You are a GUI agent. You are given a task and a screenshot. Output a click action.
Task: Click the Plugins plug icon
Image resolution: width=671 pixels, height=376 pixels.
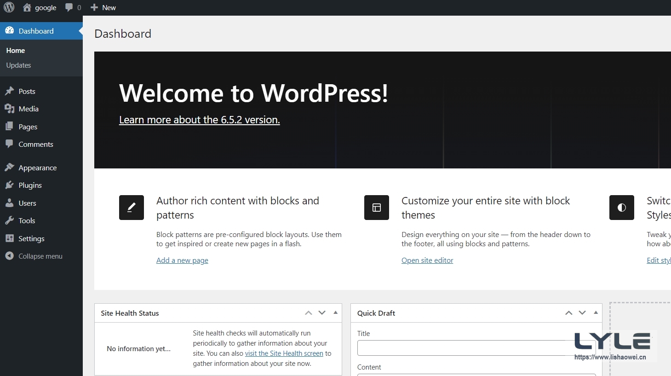[x=10, y=185]
